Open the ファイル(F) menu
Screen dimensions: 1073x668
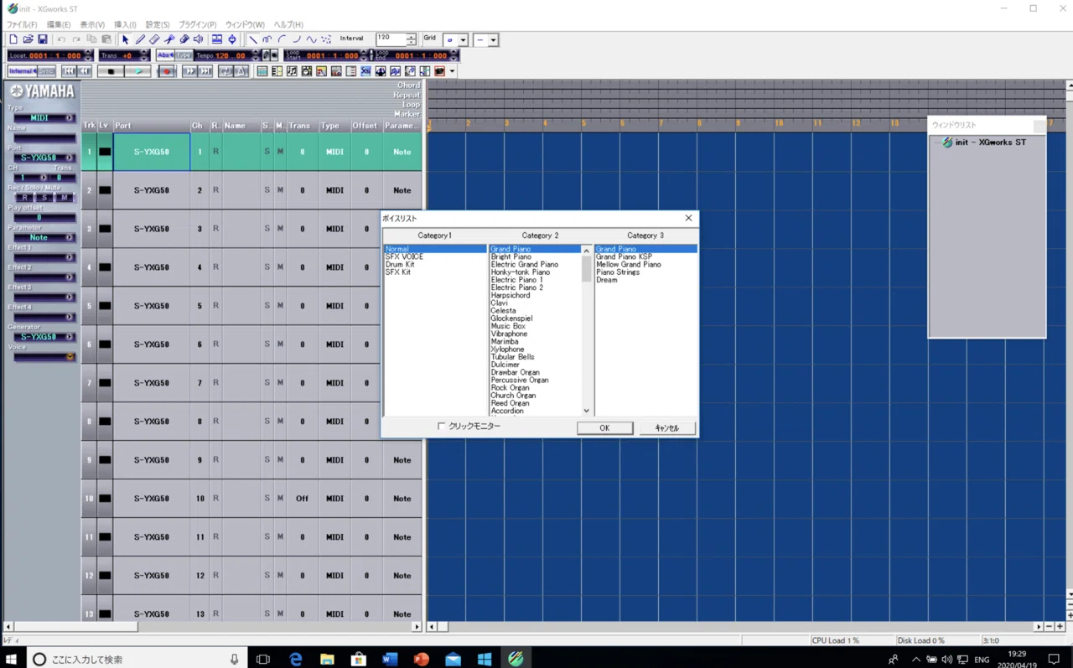coord(22,24)
